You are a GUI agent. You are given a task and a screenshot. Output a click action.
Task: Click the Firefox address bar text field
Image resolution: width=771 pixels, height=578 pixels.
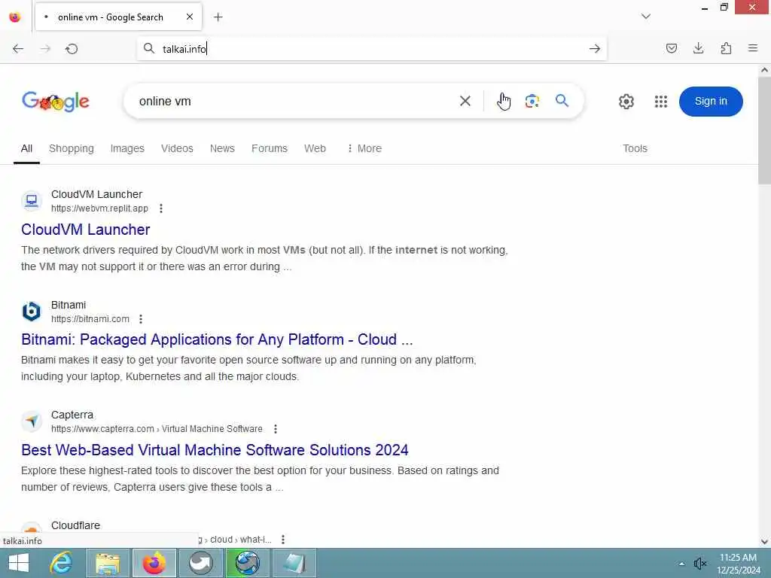tap(371, 49)
